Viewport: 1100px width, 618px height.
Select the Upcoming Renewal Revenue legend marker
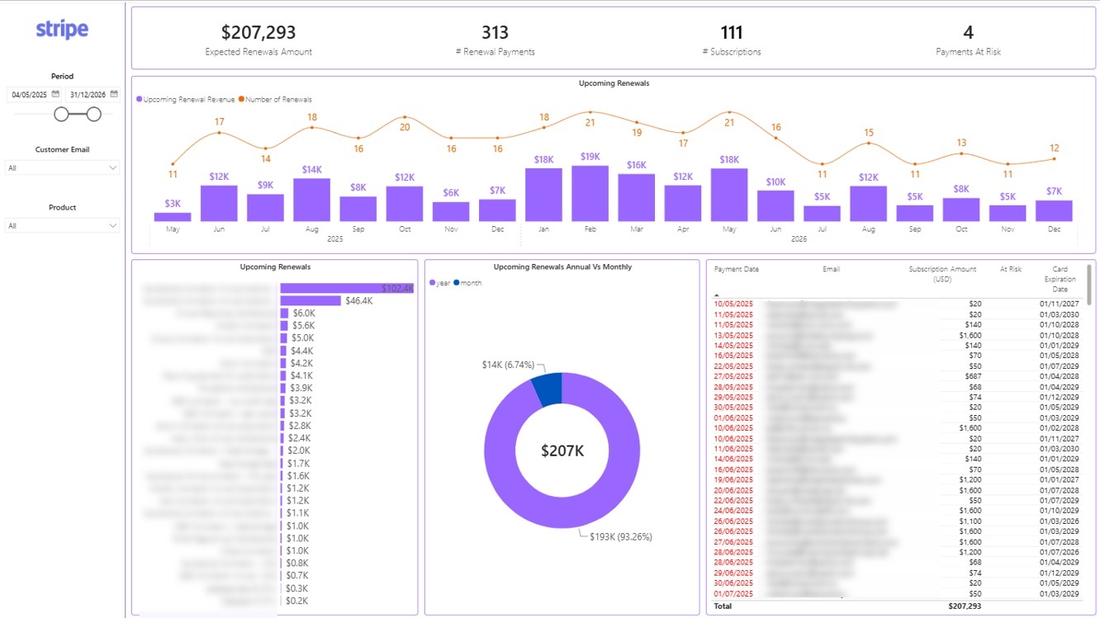point(140,100)
